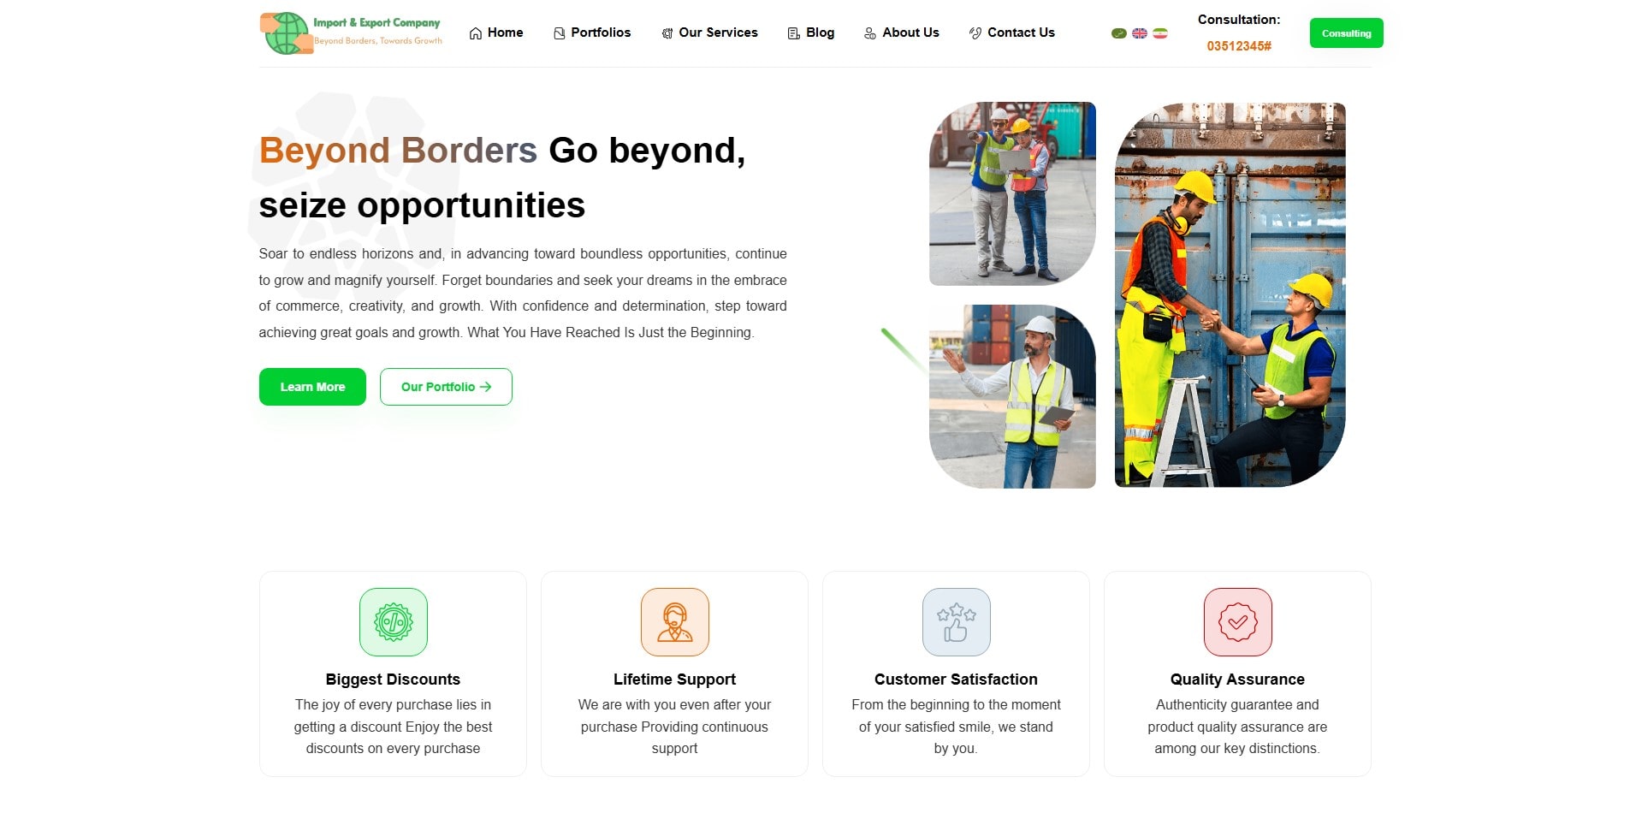Image resolution: width=1630 pixels, height=813 pixels.
Task: Navigate to the Blog page
Action: tap(810, 33)
